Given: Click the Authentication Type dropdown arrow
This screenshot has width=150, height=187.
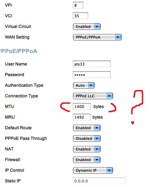Looking at the screenshot, I should (91, 85).
